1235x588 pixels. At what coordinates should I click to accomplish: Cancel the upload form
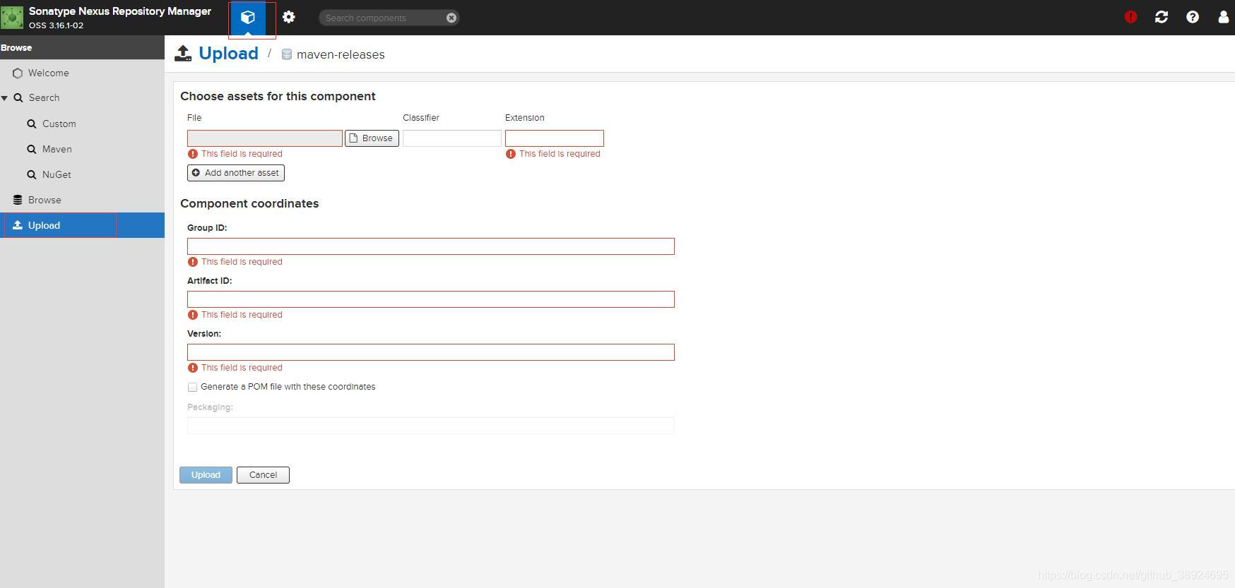[263, 475]
